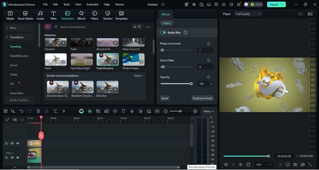Image resolution: width=319 pixels, height=170 pixels.
Task: Open the Full Quality dropdown
Action: click(248, 14)
